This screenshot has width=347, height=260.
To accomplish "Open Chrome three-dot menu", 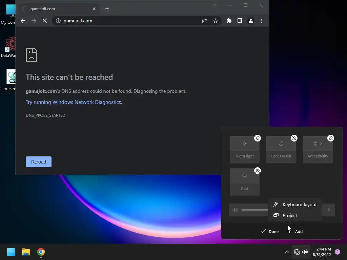I will click(x=262, y=21).
